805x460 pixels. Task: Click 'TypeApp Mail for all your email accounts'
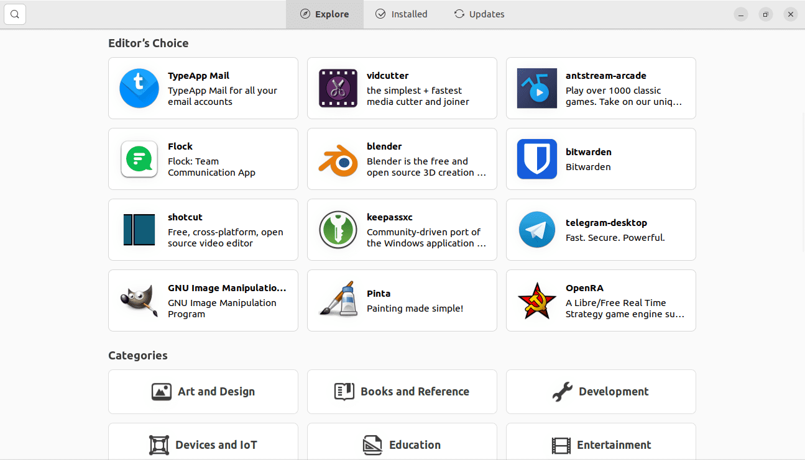coord(223,96)
